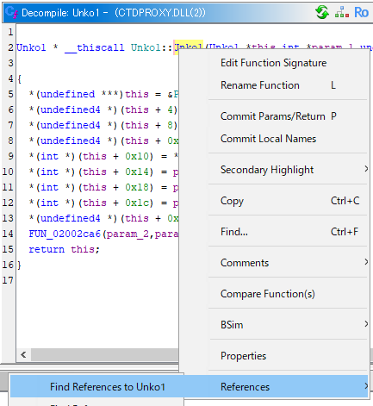
Task: Click 0x14 offset on line 10
Action: click(137, 172)
